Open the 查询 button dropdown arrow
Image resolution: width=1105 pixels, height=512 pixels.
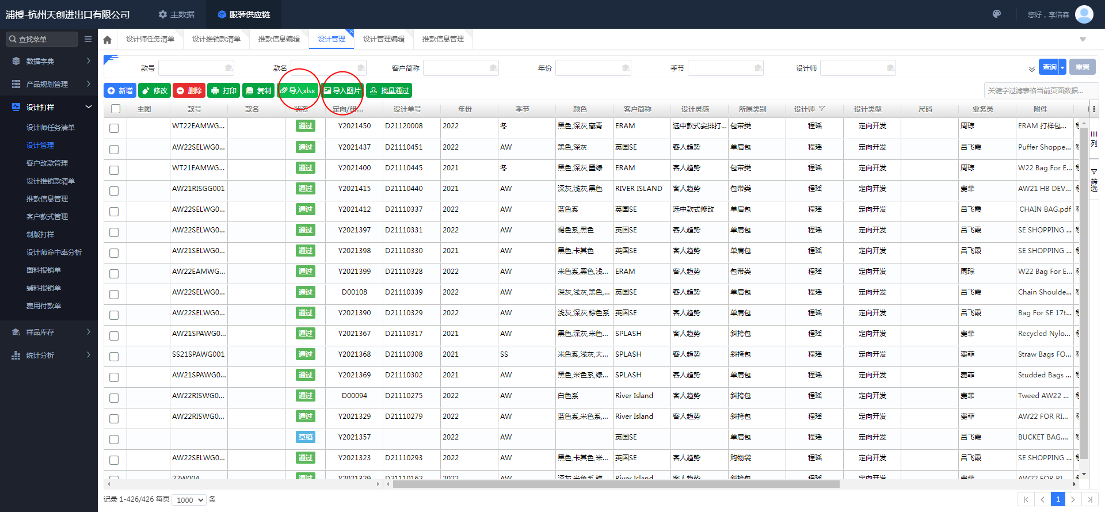[x=1062, y=67]
